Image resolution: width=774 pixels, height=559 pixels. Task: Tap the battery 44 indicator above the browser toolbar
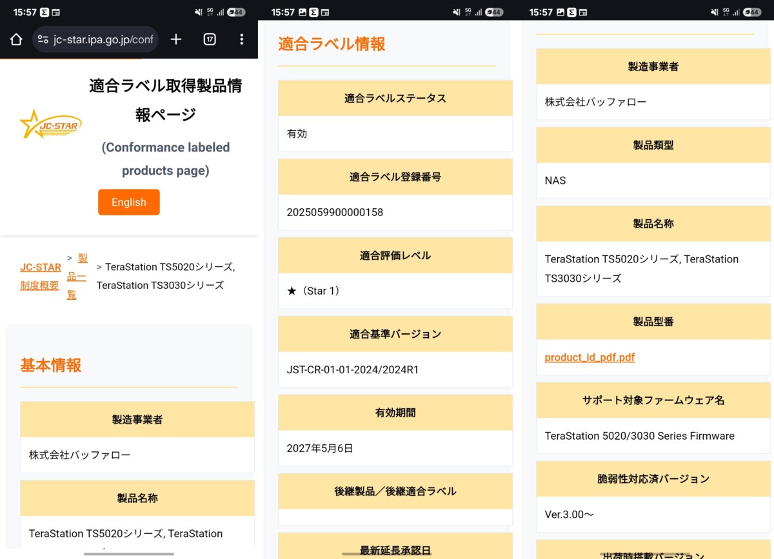tap(236, 12)
